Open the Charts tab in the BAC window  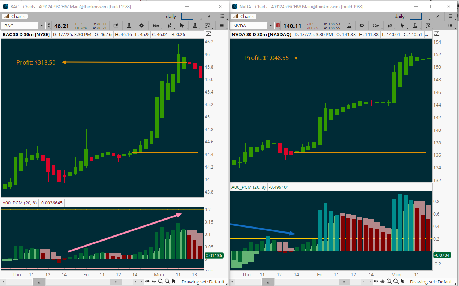click(x=15, y=16)
